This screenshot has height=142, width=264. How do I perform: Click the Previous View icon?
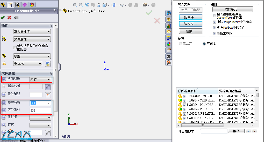click(x=87, y=5)
